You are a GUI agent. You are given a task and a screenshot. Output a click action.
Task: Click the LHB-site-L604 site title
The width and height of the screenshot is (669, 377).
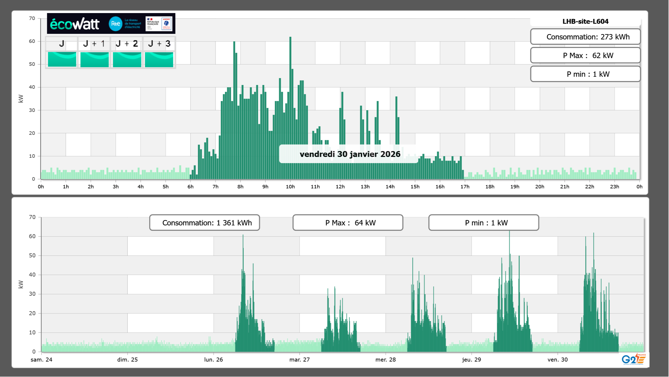coord(585,21)
